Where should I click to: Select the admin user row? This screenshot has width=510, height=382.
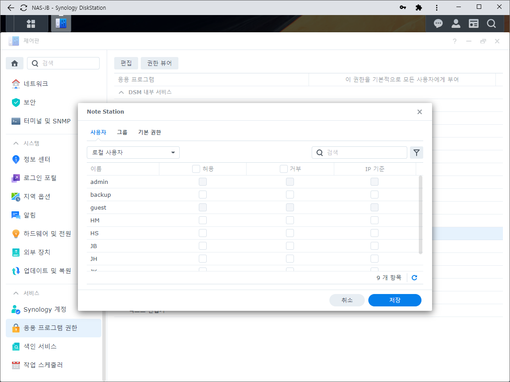pyautogui.click(x=252, y=182)
